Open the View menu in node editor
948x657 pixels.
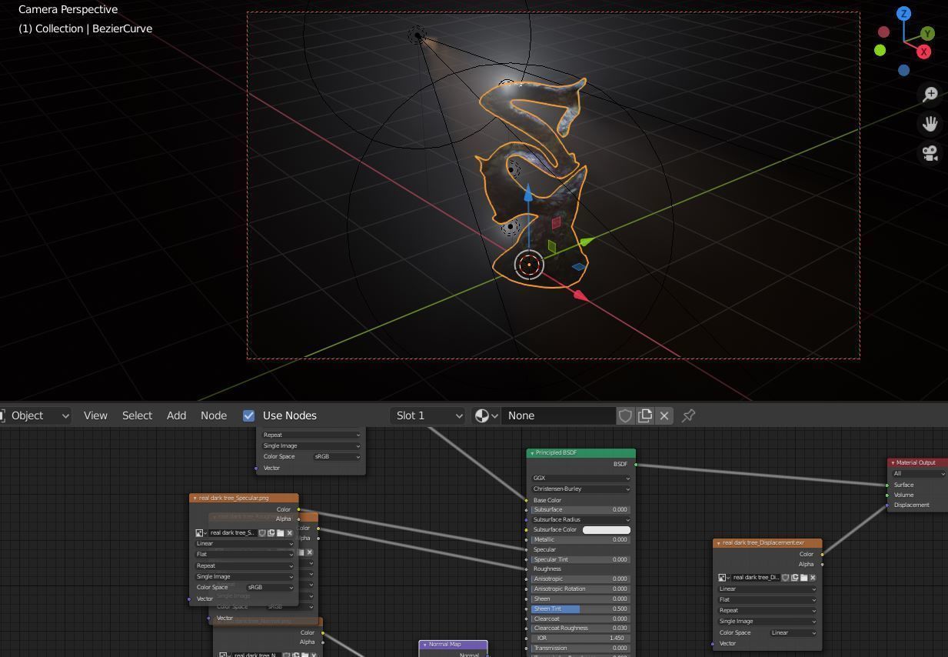click(x=95, y=415)
